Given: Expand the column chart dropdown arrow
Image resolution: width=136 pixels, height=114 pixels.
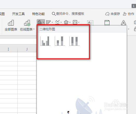Looking at the screenshot, I should tap(44, 22).
